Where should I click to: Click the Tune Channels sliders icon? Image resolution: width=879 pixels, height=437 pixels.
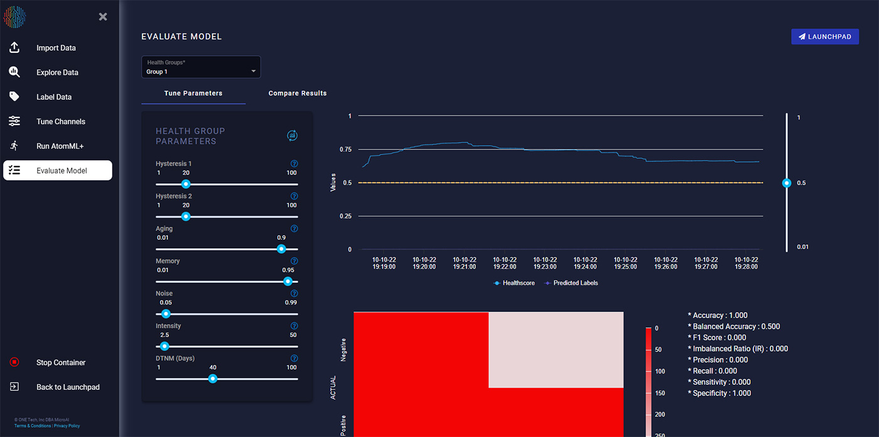(x=14, y=121)
